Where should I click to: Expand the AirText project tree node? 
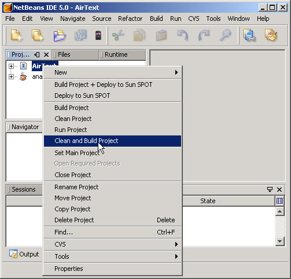tap(11, 67)
